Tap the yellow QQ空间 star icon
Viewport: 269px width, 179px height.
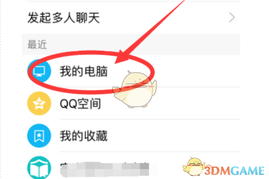pyautogui.click(x=39, y=103)
